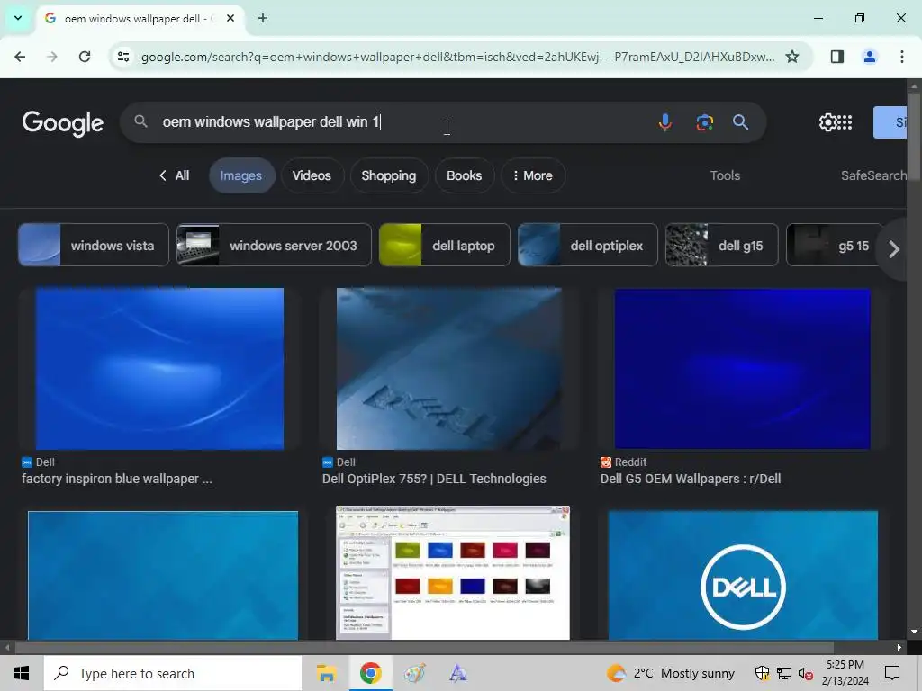Open the wallpaper folder screenshot image

(453, 573)
